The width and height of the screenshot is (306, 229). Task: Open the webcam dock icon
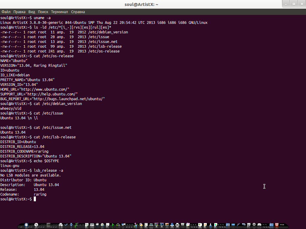point(254,225)
